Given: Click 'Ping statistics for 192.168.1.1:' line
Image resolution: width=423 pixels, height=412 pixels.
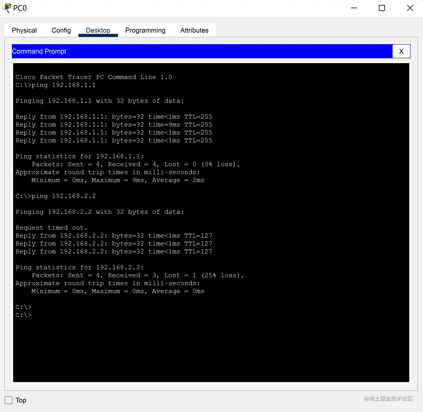Looking at the screenshot, I should (80, 156).
